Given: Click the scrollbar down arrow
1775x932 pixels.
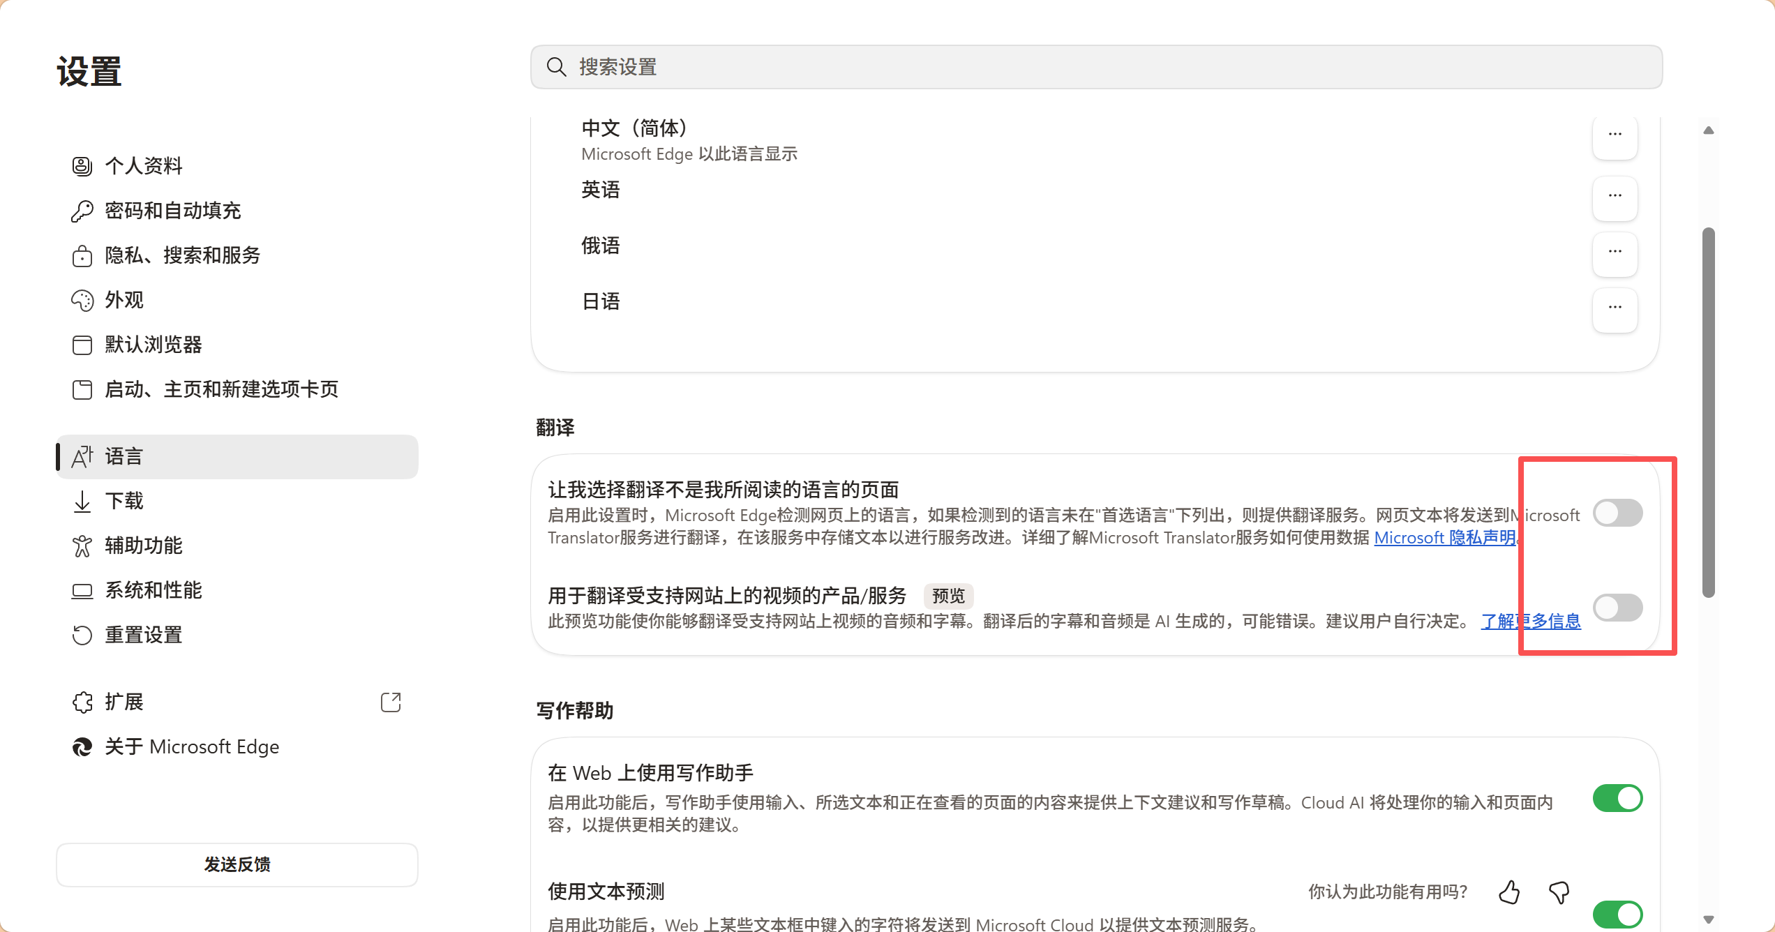Looking at the screenshot, I should [1709, 919].
